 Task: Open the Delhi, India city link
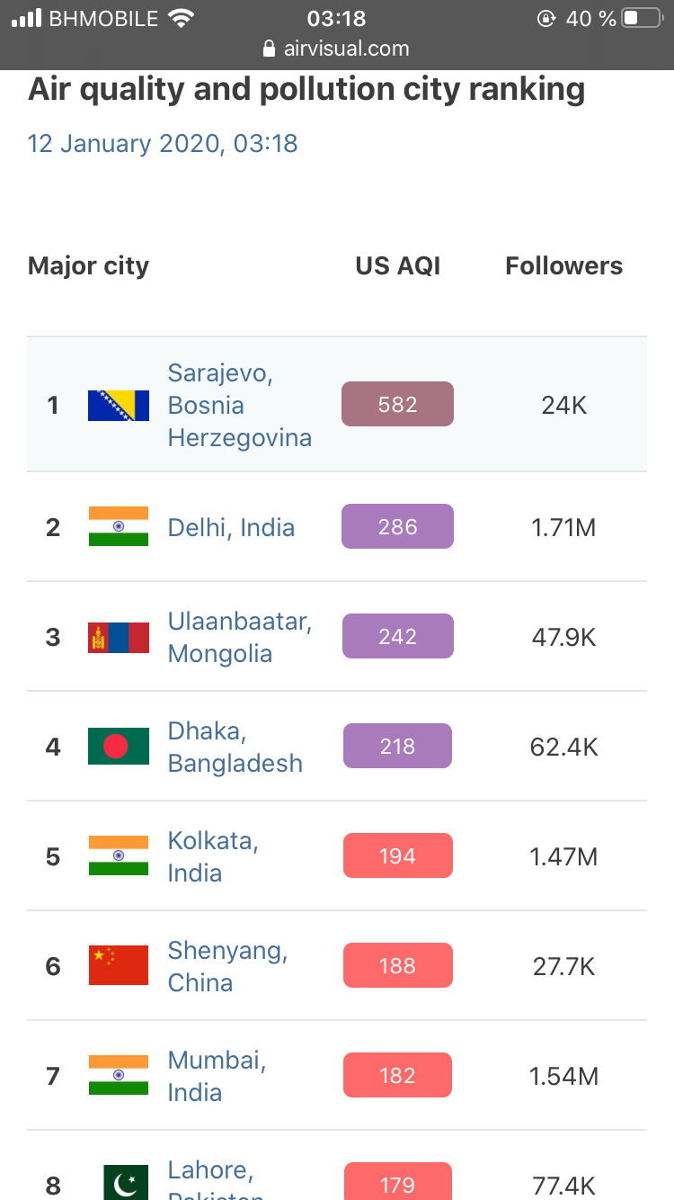click(x=231, y=527)
